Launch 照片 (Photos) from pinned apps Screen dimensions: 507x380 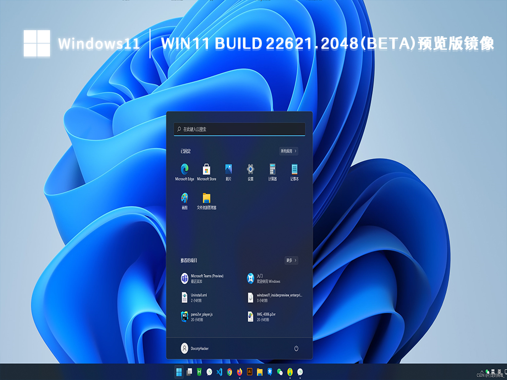pyautogui.click(x=228, y=169)
